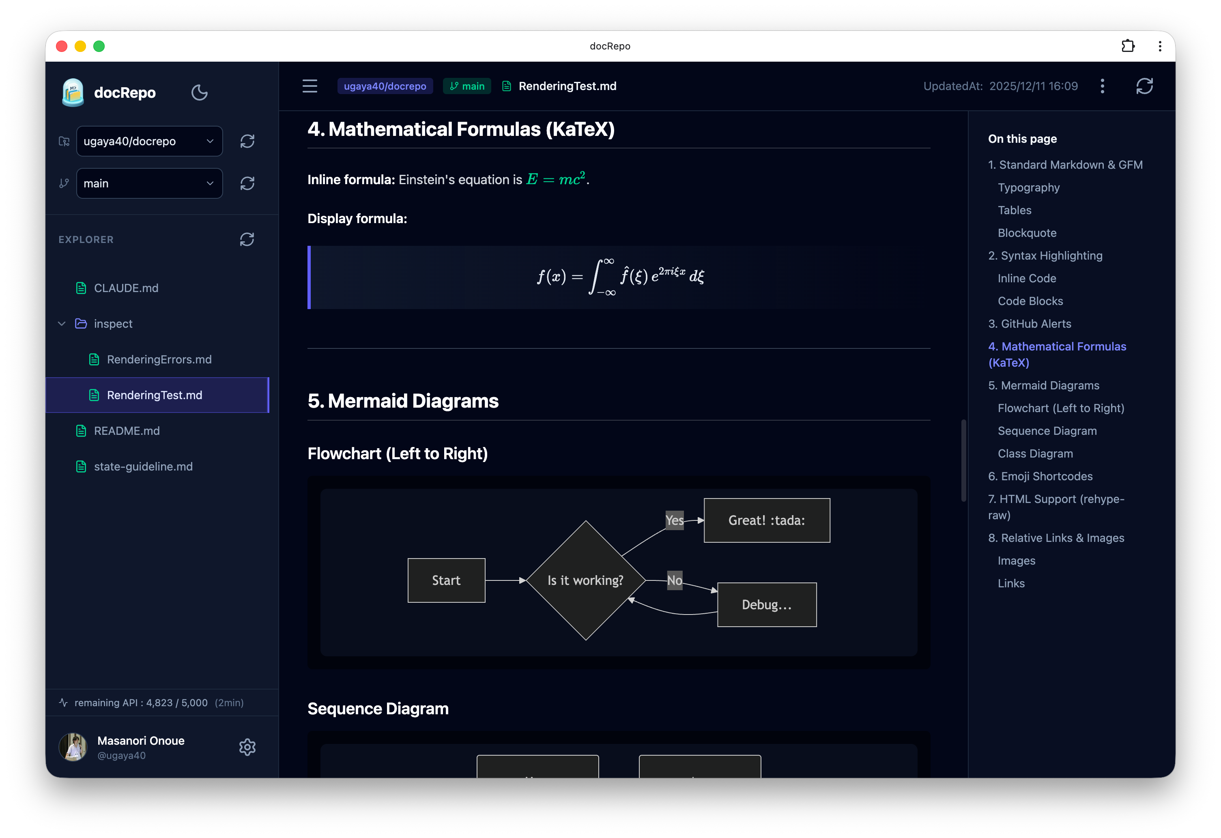Open settings via the gear icon

pos(247,747)
